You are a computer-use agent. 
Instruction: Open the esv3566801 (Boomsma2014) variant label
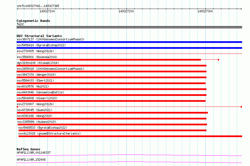pos(37,57)
